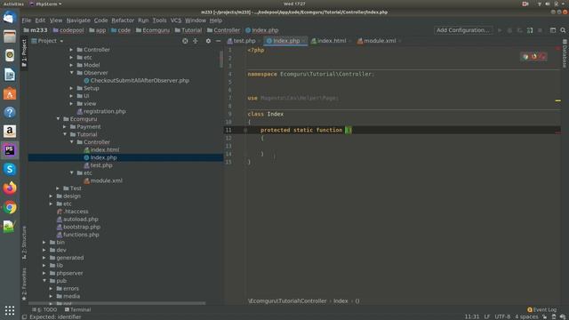Open the Favorites tool window strip
569x320 pixels.
click(x=24, y=284)
